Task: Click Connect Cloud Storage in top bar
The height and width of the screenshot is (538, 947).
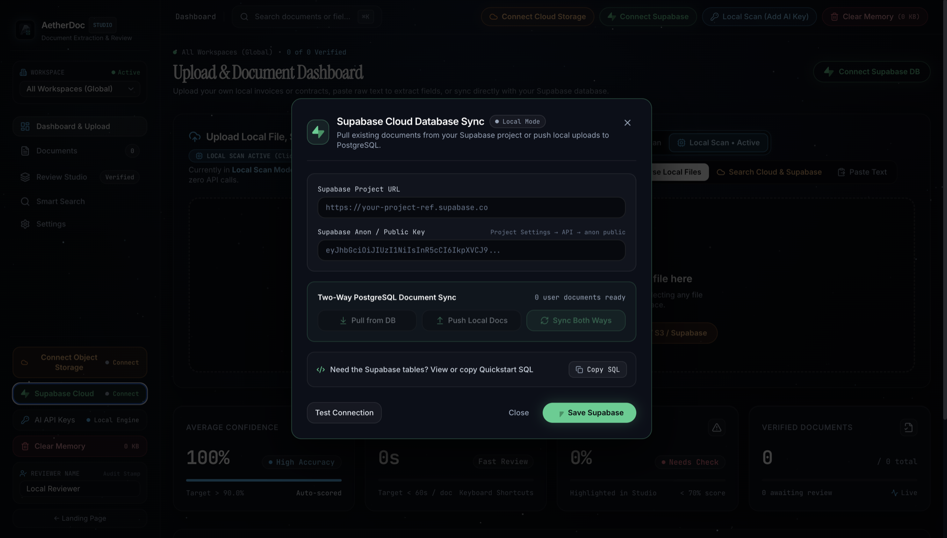Action: click(538, 17)
